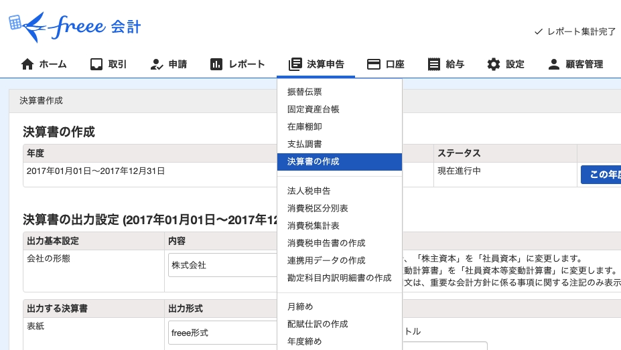The image size is (621, 350).
Task: Click the レポート集計完了 checkmark icon
Action: tap(538, 31)
